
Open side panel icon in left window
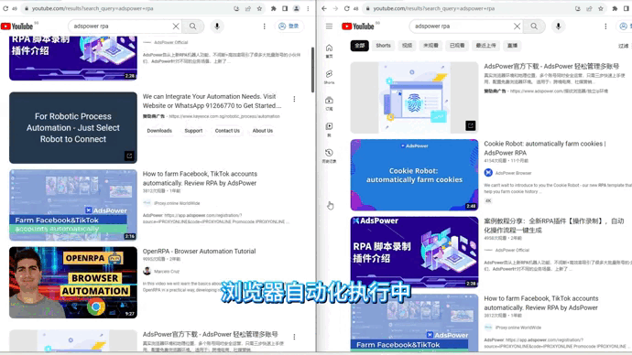pos(285,8)
